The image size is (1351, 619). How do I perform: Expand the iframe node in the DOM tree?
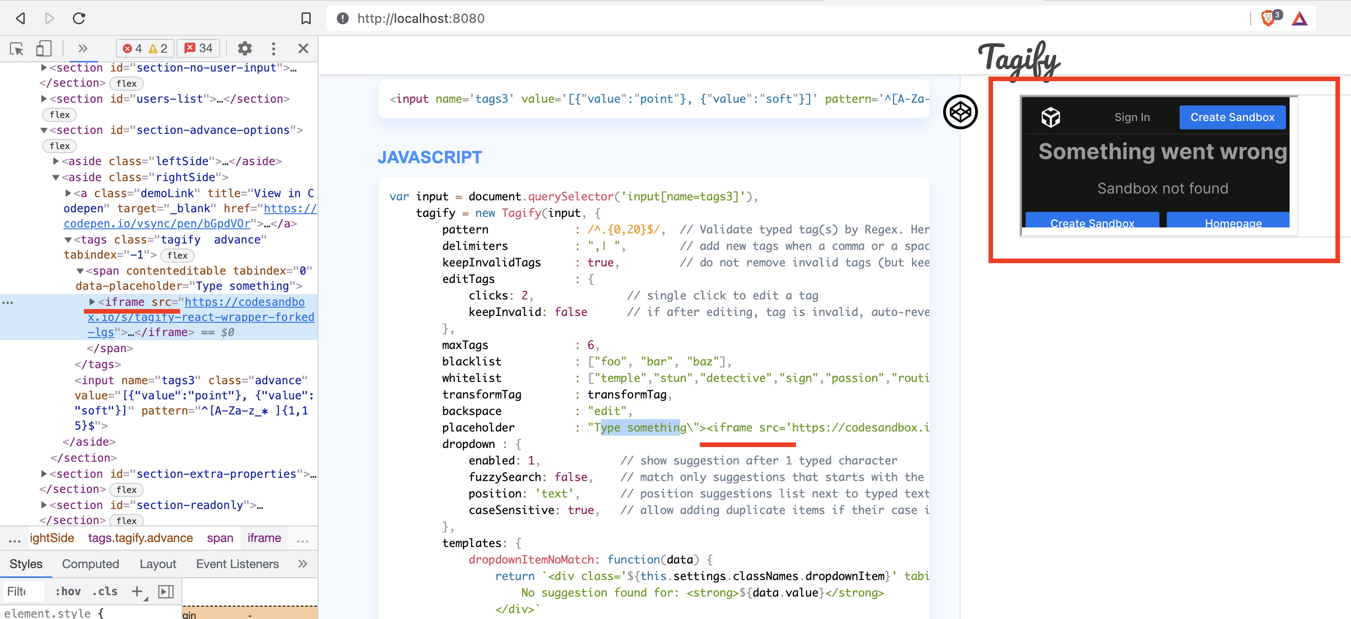coord(92,302)
